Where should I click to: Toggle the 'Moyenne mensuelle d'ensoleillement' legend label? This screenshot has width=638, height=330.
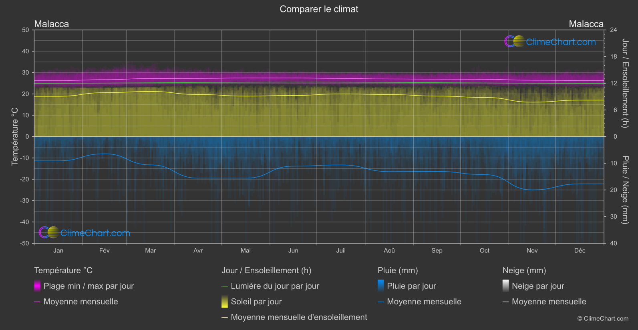[x=299, y=317]
